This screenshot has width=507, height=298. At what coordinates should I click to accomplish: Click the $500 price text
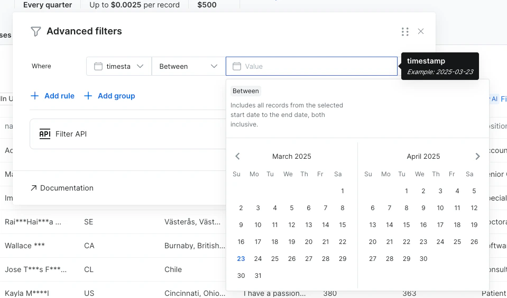(207, 5)
